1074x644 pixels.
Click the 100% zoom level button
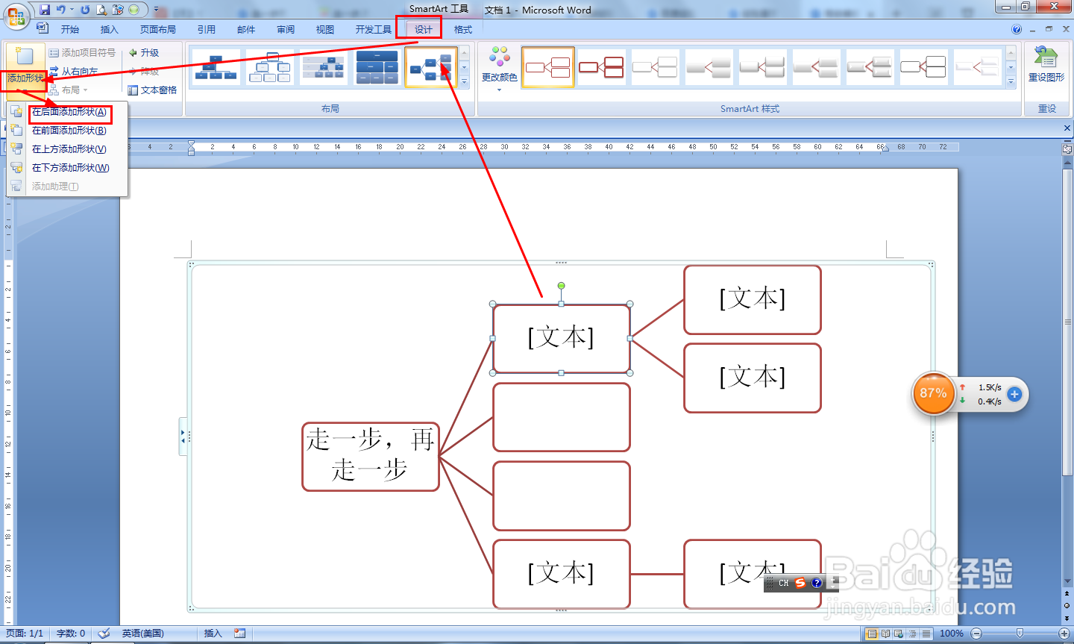pos(951,634)
